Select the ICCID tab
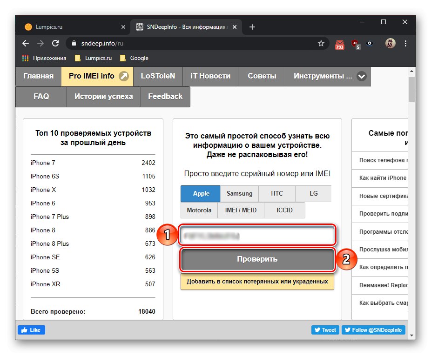This screenshot has width=431, height=355. pyautogui.click(x=284, y=210)
